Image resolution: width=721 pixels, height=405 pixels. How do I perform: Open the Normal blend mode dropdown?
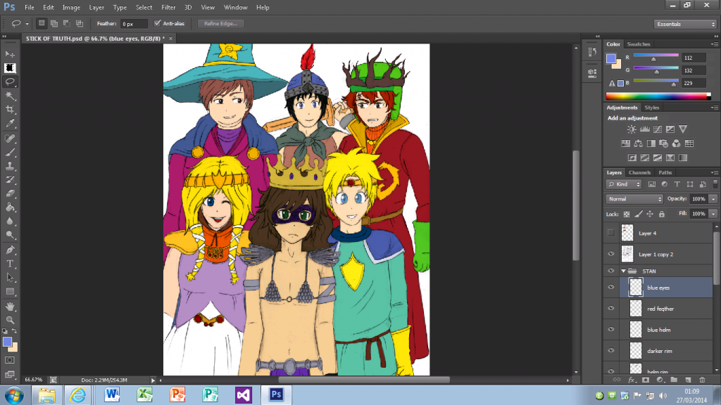634,199
